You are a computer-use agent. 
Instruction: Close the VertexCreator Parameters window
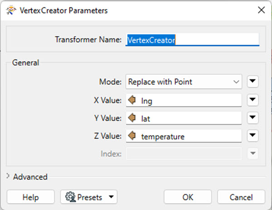click(261, 10)
